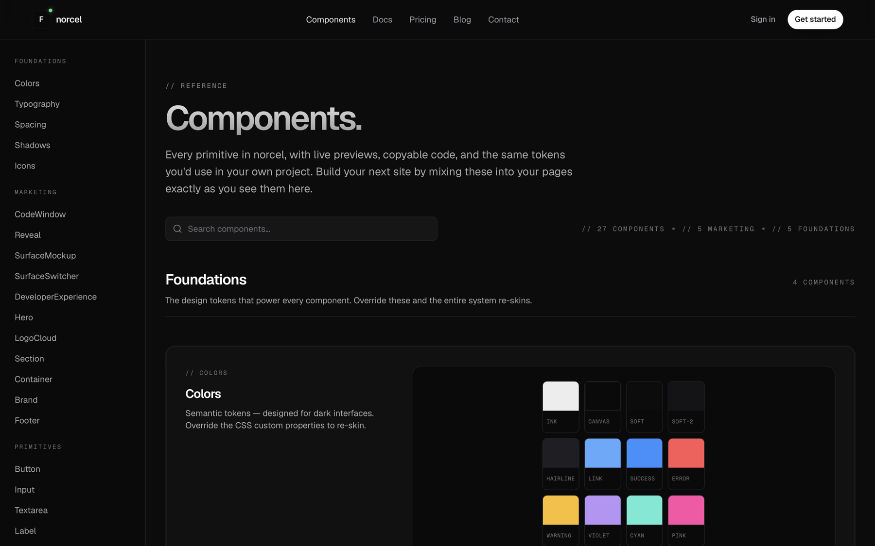Click the '// REFERENCE' eyebrow label
This screenshot has width=875, height=546.
click(x=196, y=86)
